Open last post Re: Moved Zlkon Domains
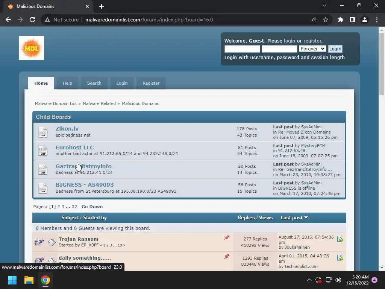The width and height of the screenshot is (385, 289). (305, 132)
